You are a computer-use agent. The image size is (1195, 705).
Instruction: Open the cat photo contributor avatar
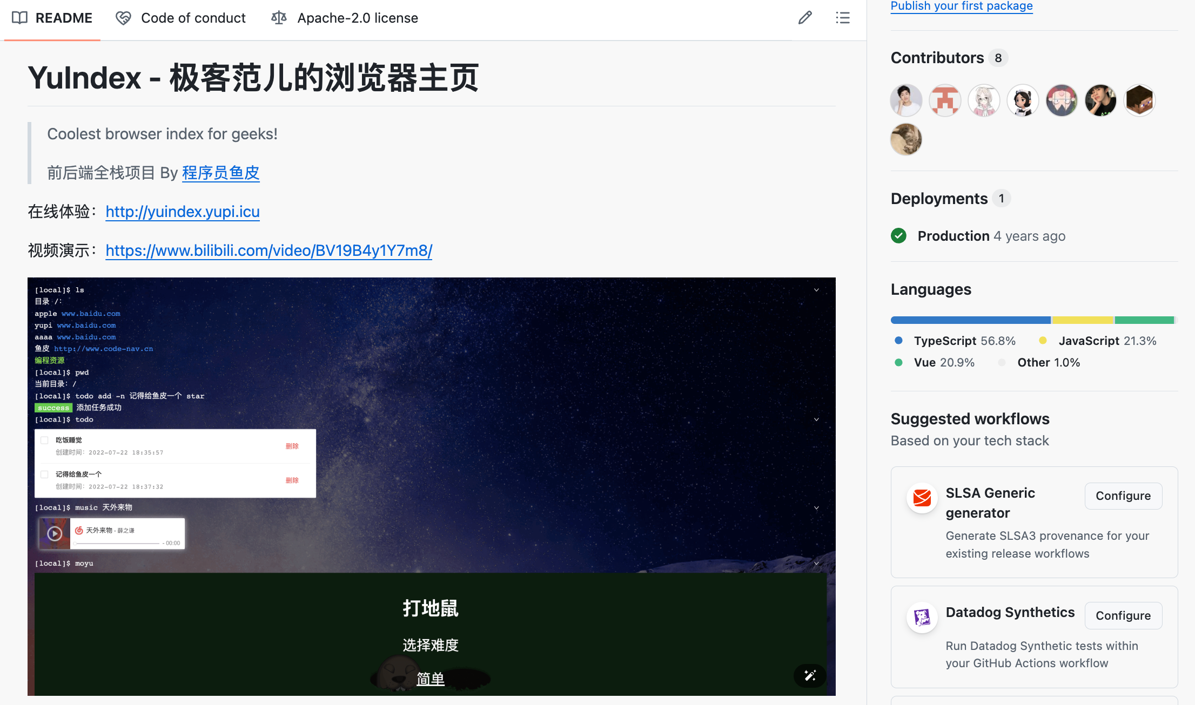(x=906, y=139)
